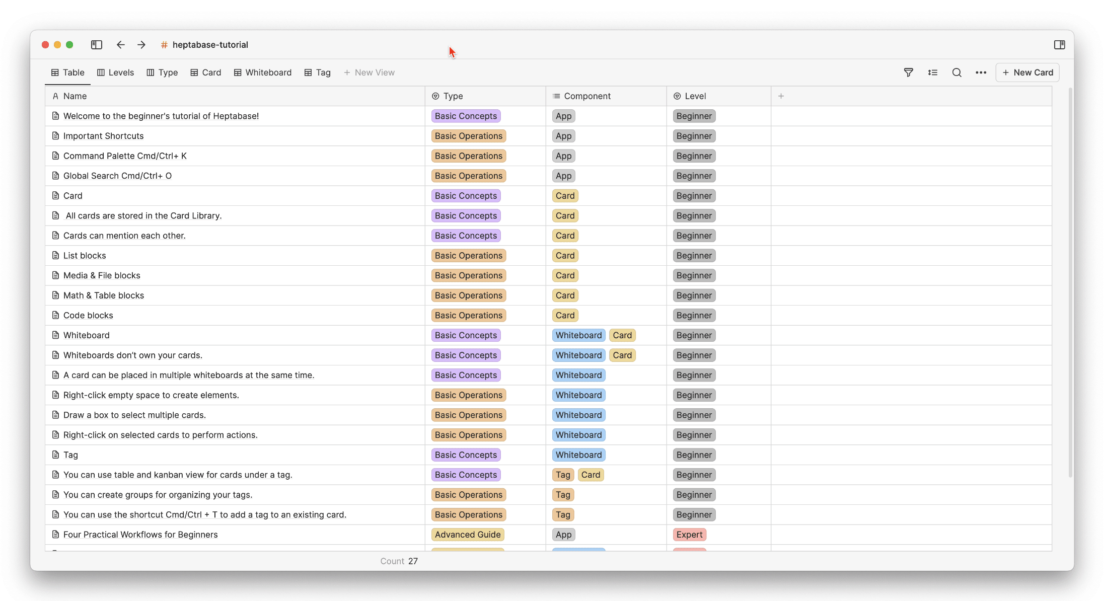Click the card icon for Important Shortcuts
The height and width of the screenshot is (601, 1104).
56,136
